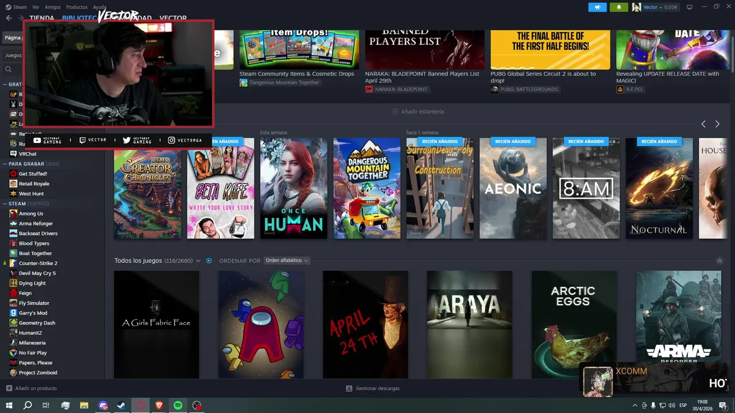Select Geometry Dash in the sidebar

coord(37,323)
